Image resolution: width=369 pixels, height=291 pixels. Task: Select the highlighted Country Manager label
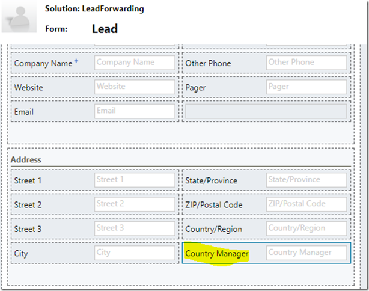217,254
